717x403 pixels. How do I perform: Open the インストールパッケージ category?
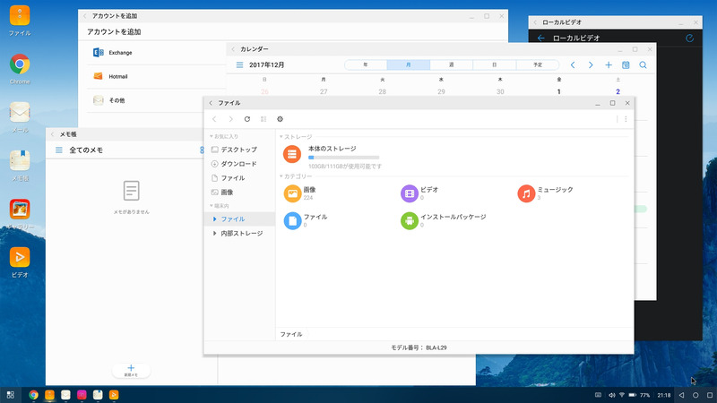[x=410, y=220]
